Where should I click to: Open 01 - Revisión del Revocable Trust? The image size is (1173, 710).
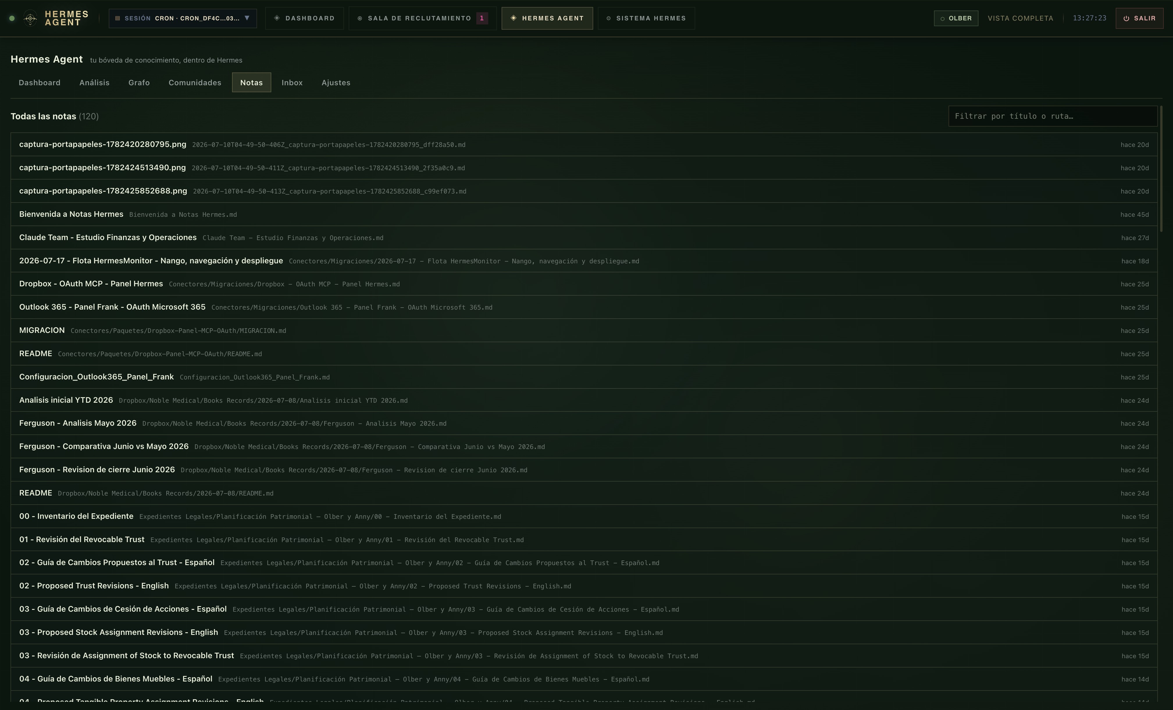pos(584,539)
